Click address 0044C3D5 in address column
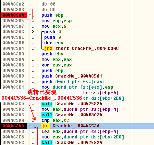This screenshot has width=154, height=145. tap(13, 115)
